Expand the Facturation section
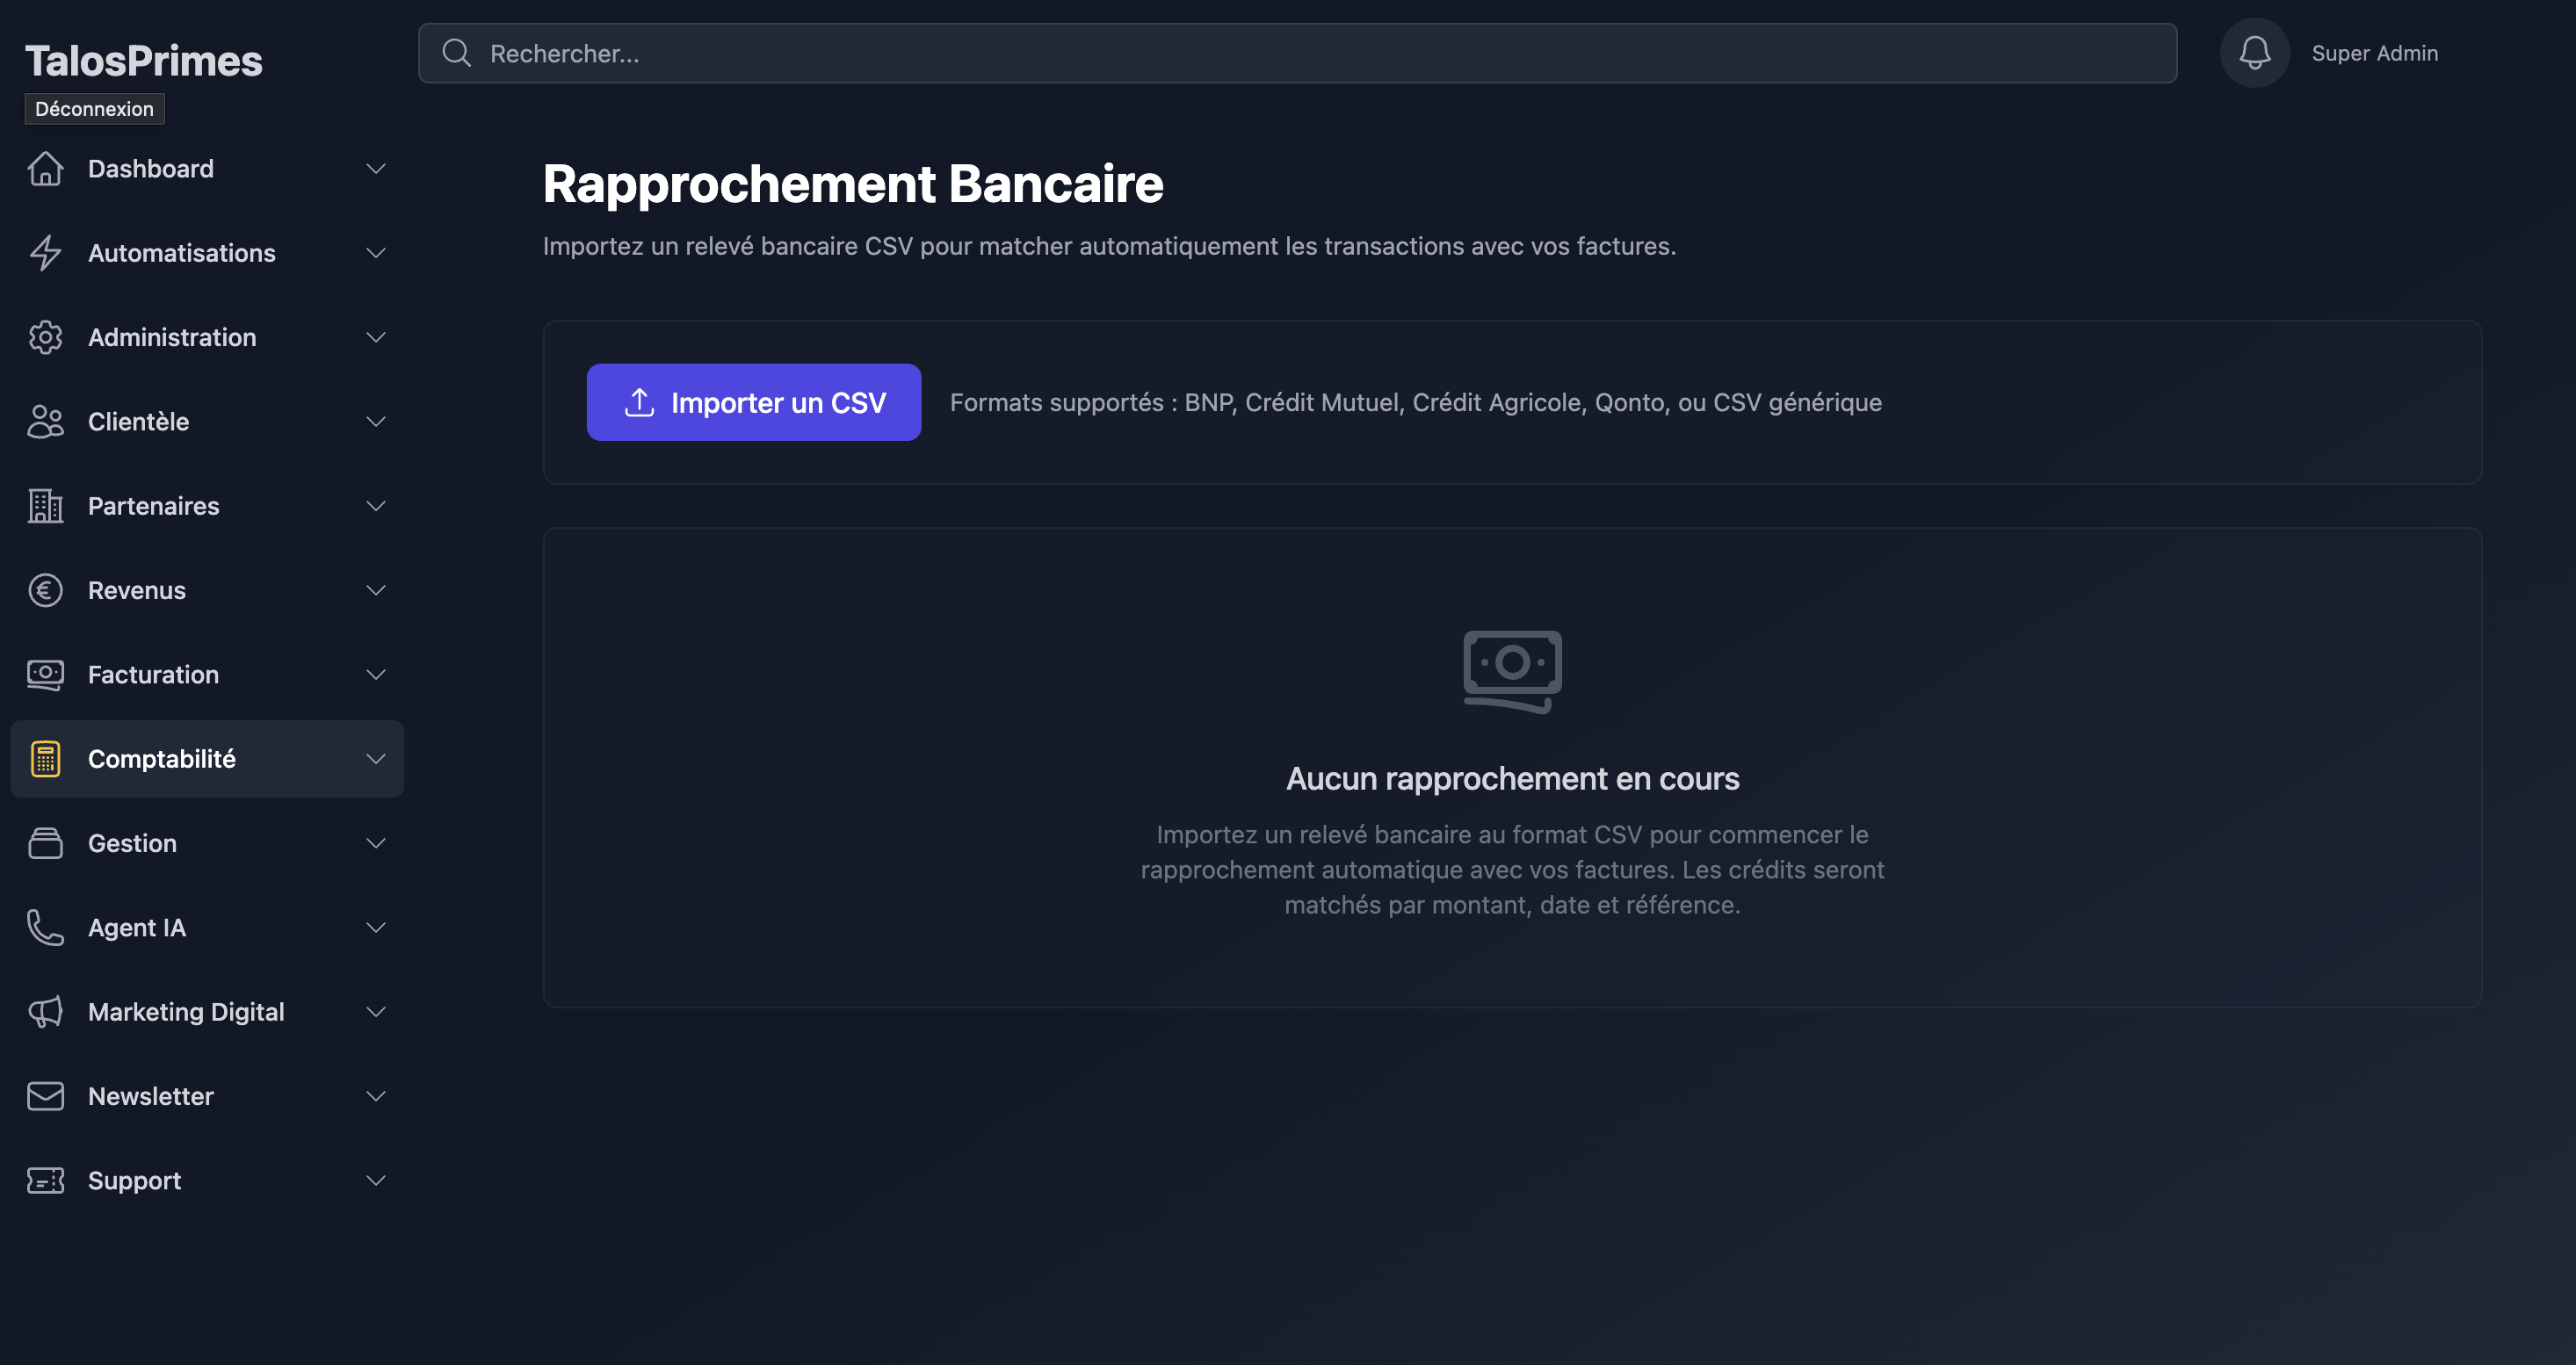The width and height of the screenshot is (2576, 1365). (x=376, y=674)
